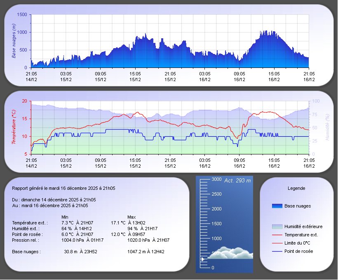Select the Température ext. row label in report
Screen dimensions: 338x280
pyautogui.click(x=30, y=223)
